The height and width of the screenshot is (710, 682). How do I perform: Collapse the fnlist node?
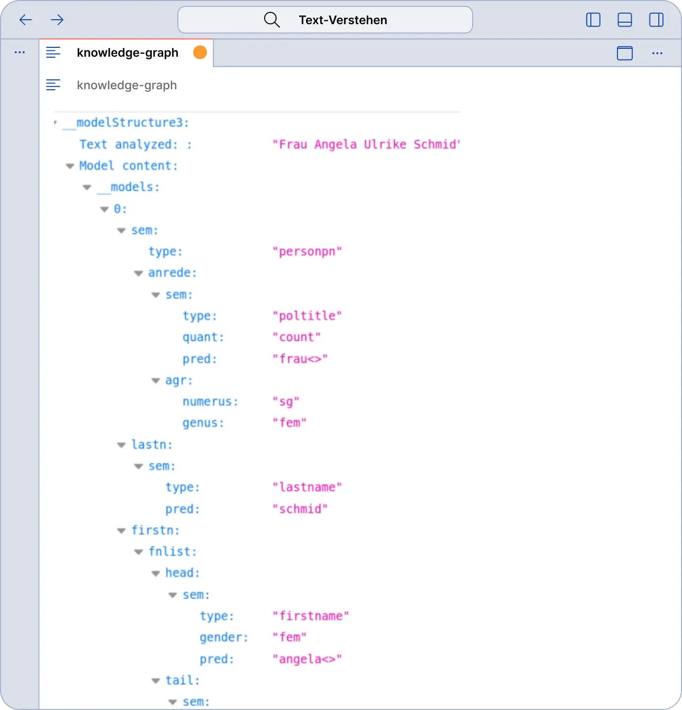[138, 552]
